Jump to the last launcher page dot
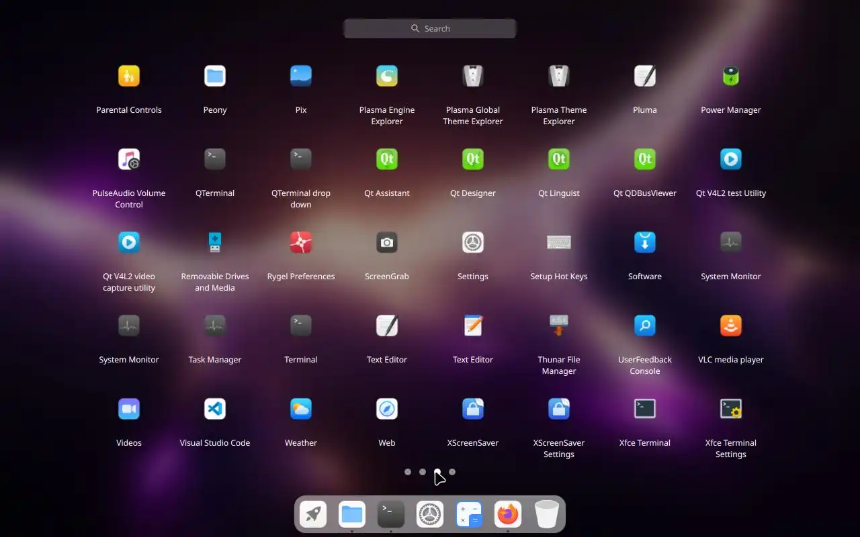Image resolution: width=860 pixels, height=537 pixels. 452,472
